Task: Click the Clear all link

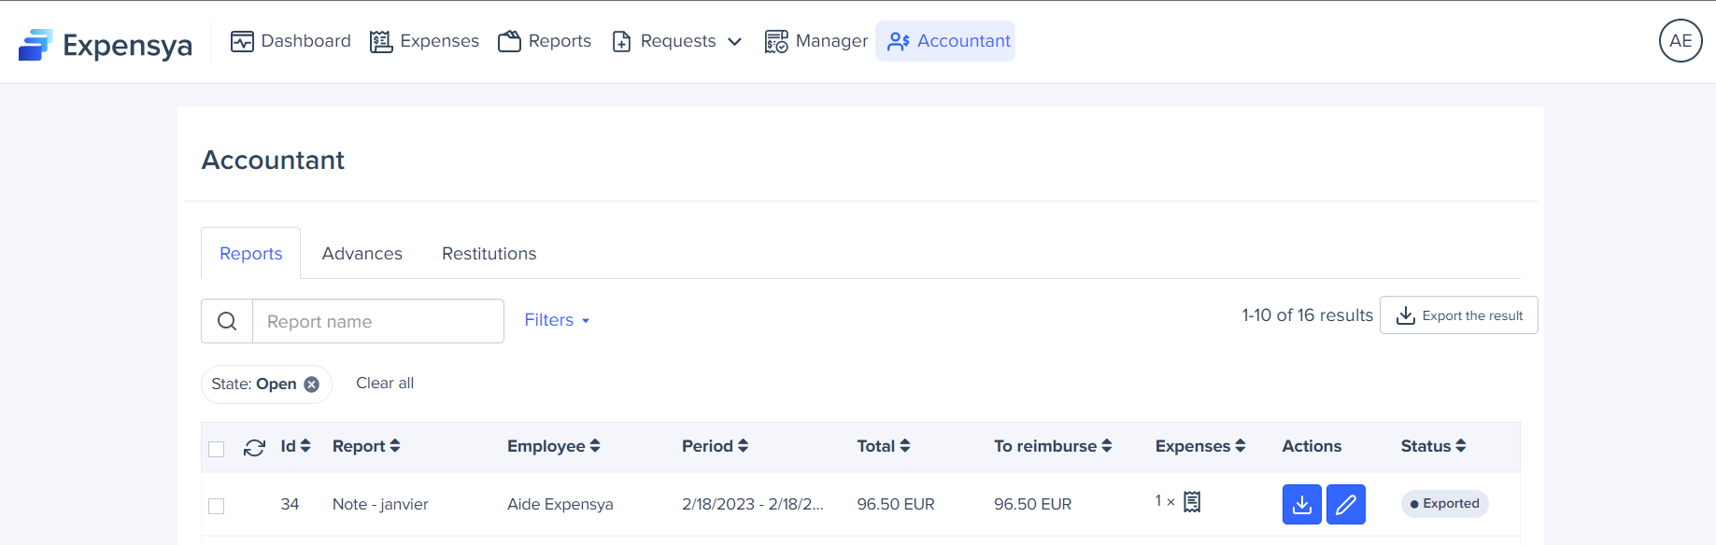Action: [x=384, y=384]
